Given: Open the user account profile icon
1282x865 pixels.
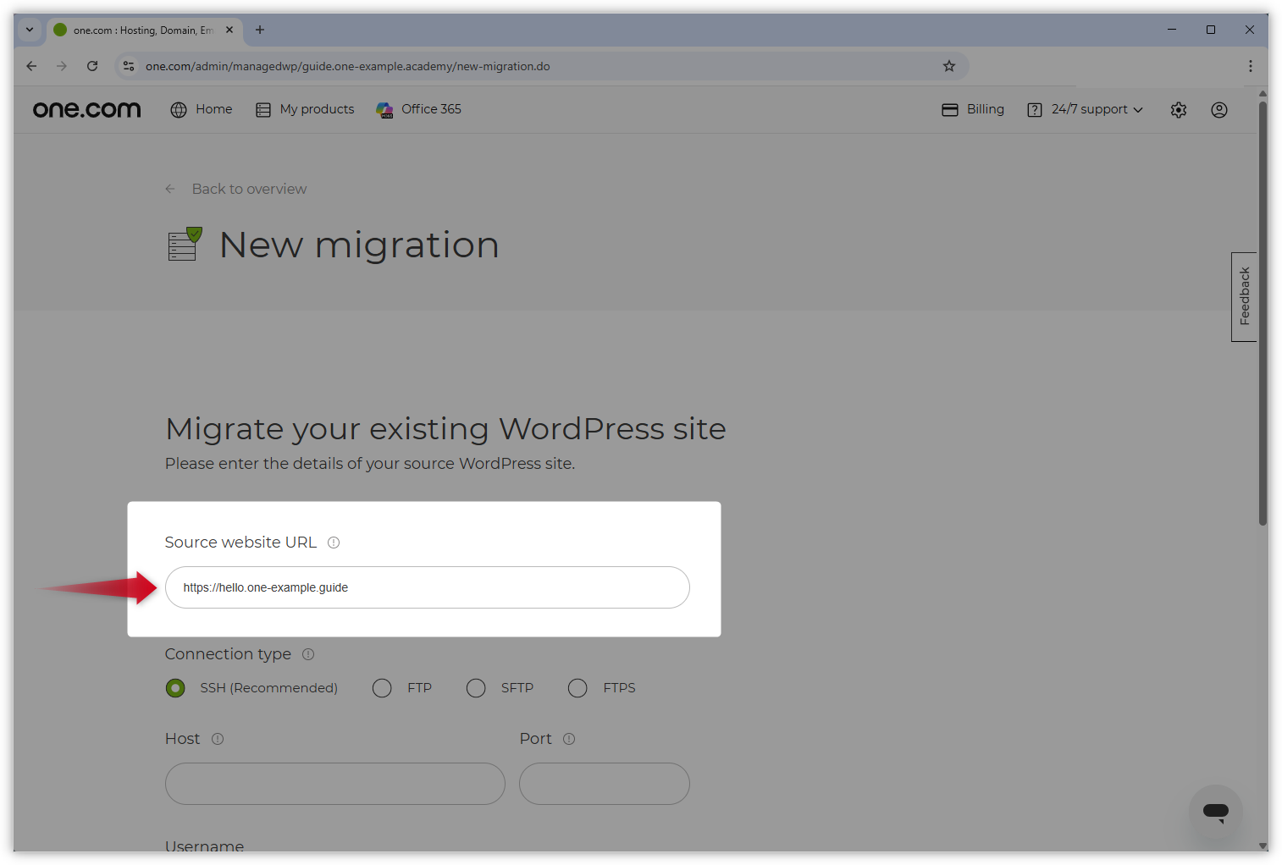Looking at the screenshot, I should (1219, 110).
